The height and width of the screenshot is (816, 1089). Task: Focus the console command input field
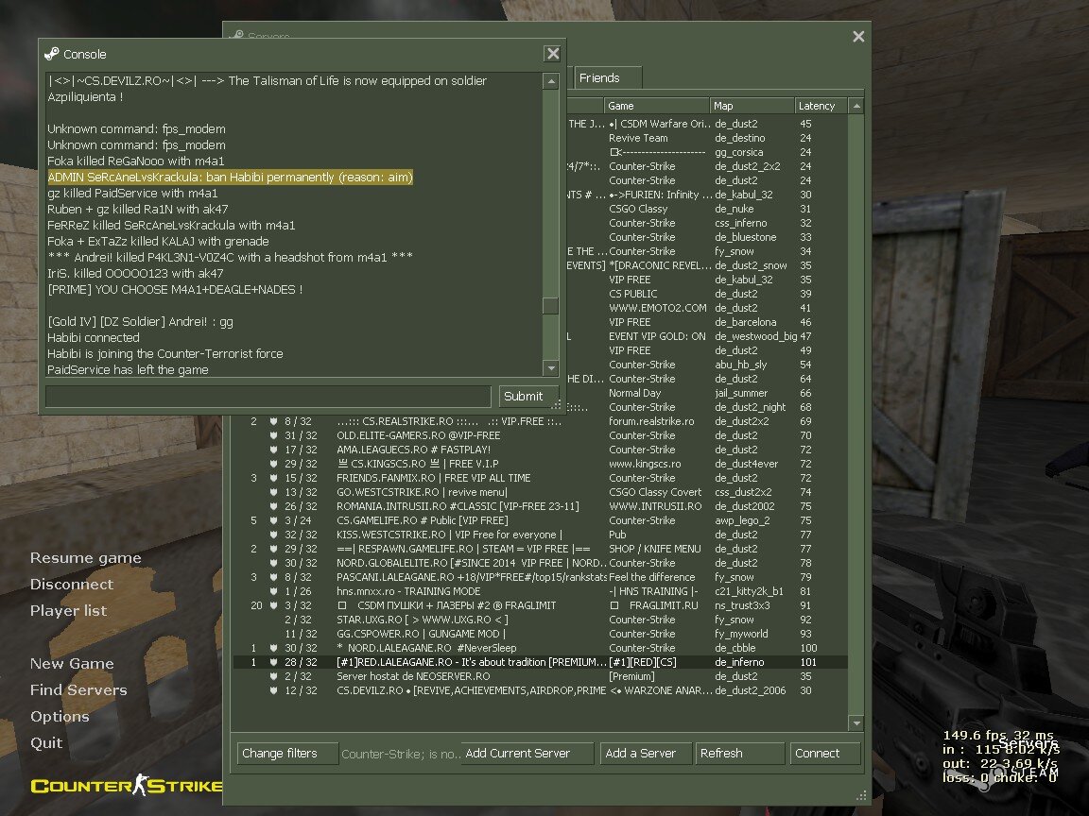coord(269,396)
